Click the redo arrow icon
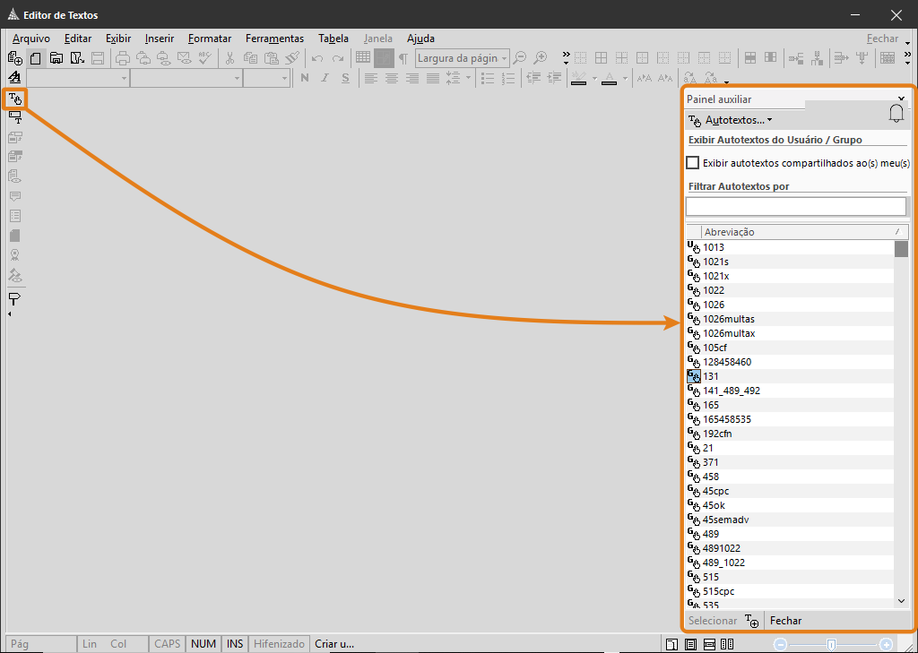The image size is (918, 653). [338, 58]
